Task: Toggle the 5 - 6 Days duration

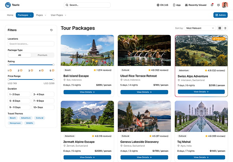Action: 19,101
